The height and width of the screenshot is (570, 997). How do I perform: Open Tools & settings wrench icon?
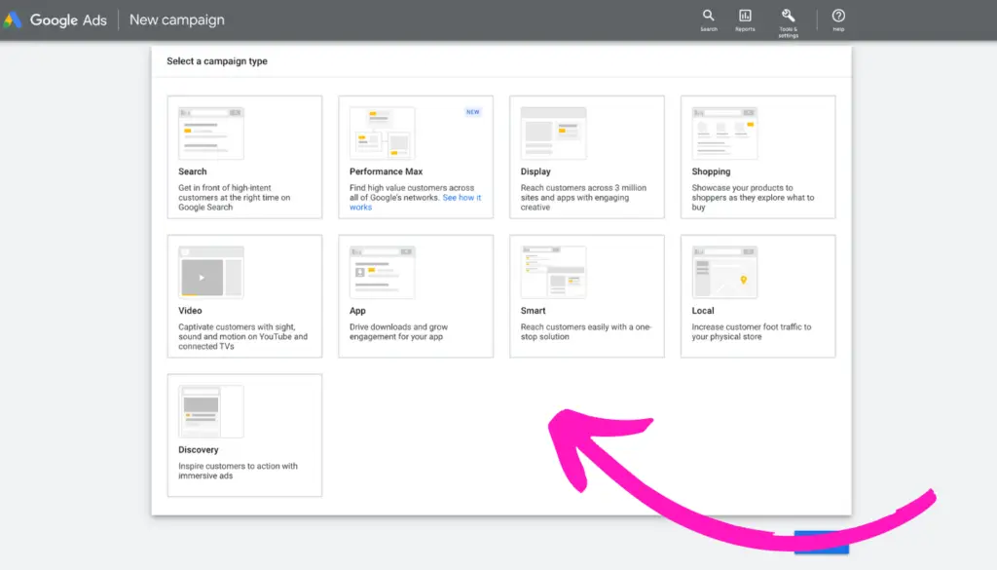[788, 17]
